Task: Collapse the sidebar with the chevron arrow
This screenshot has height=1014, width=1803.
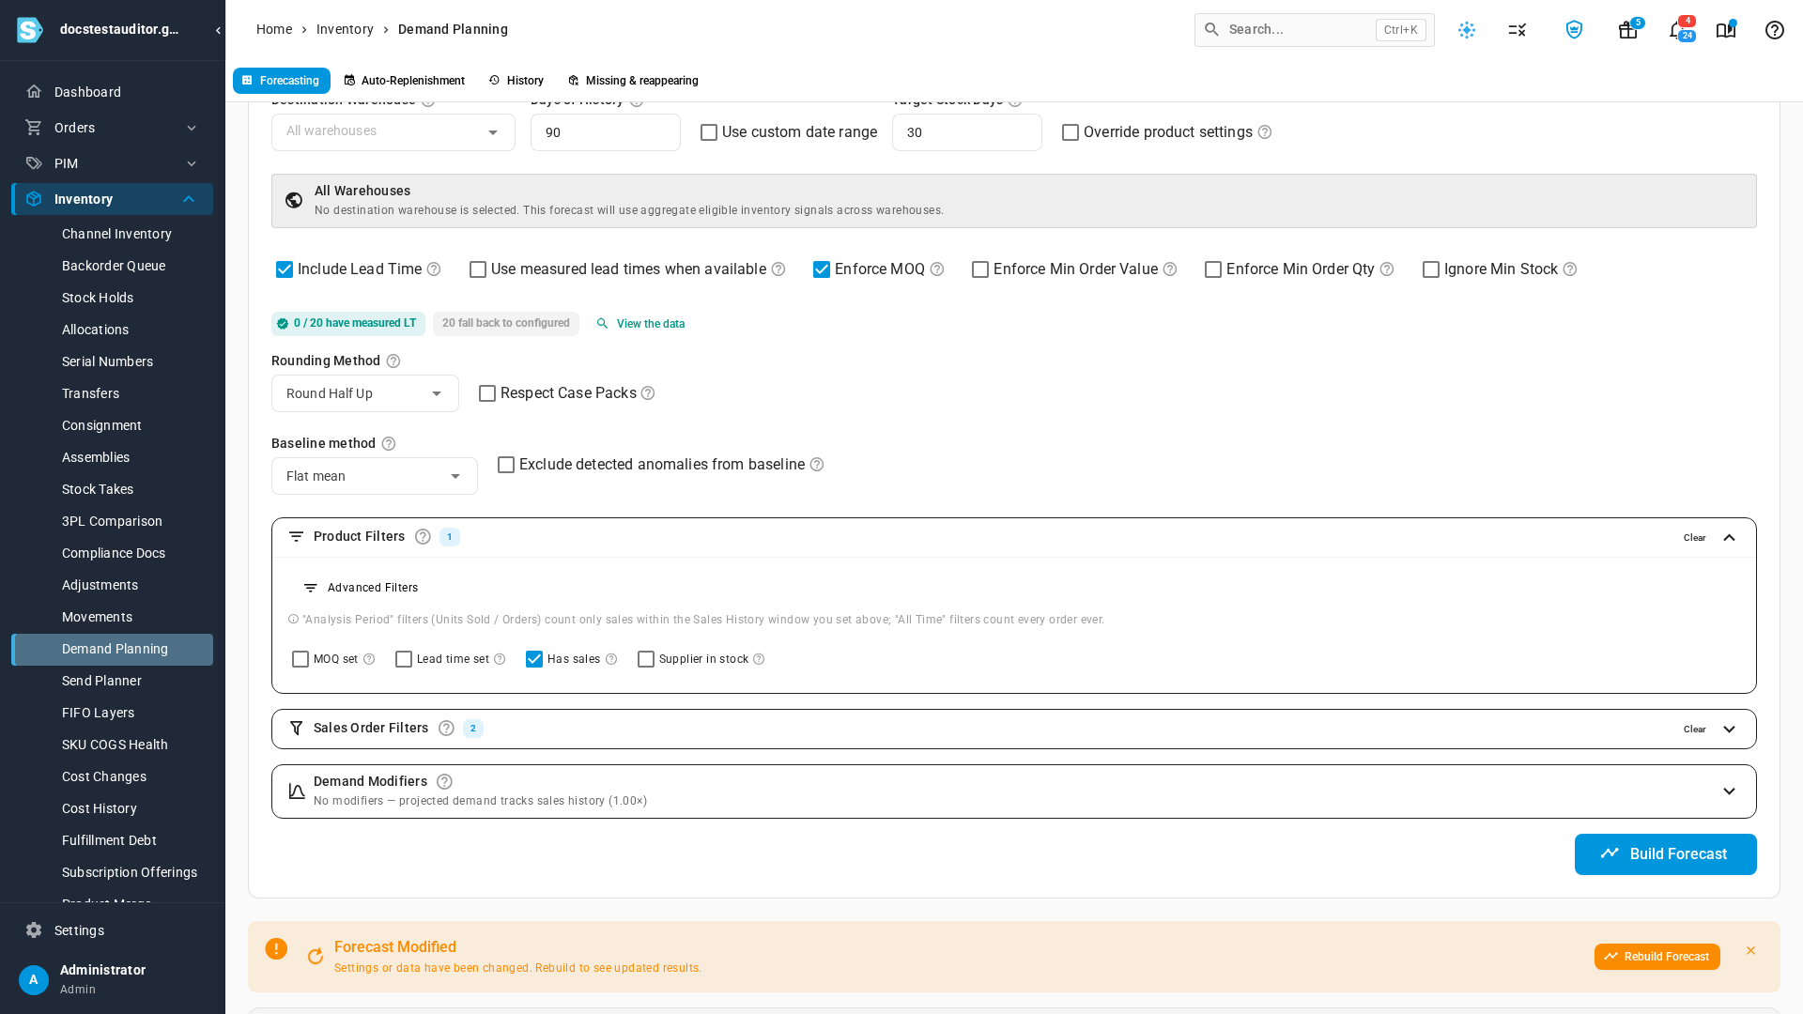Action: (x=218, y=30)
